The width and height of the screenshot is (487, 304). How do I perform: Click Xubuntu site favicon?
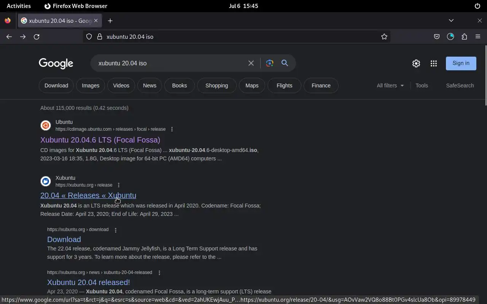46,181
